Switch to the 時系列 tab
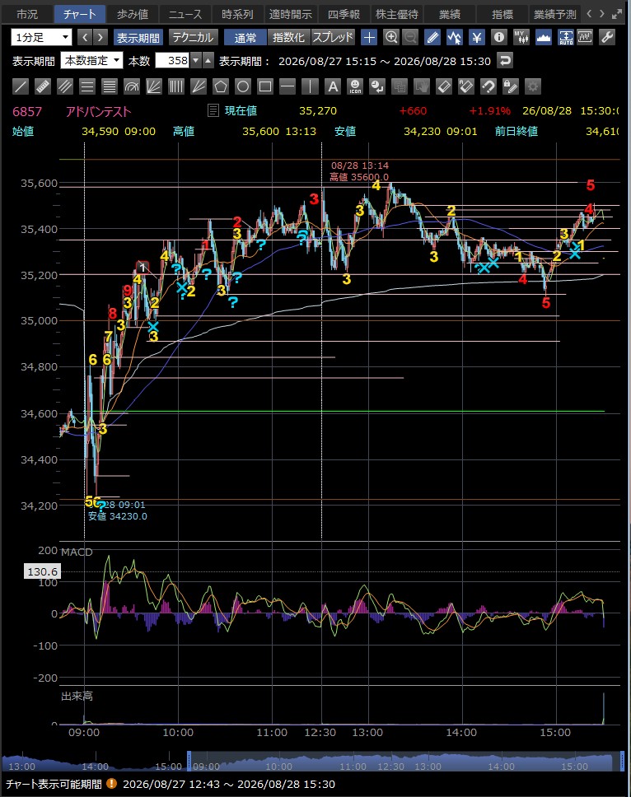The width and height of the screenshot is (631, 797). click(238, 14)
